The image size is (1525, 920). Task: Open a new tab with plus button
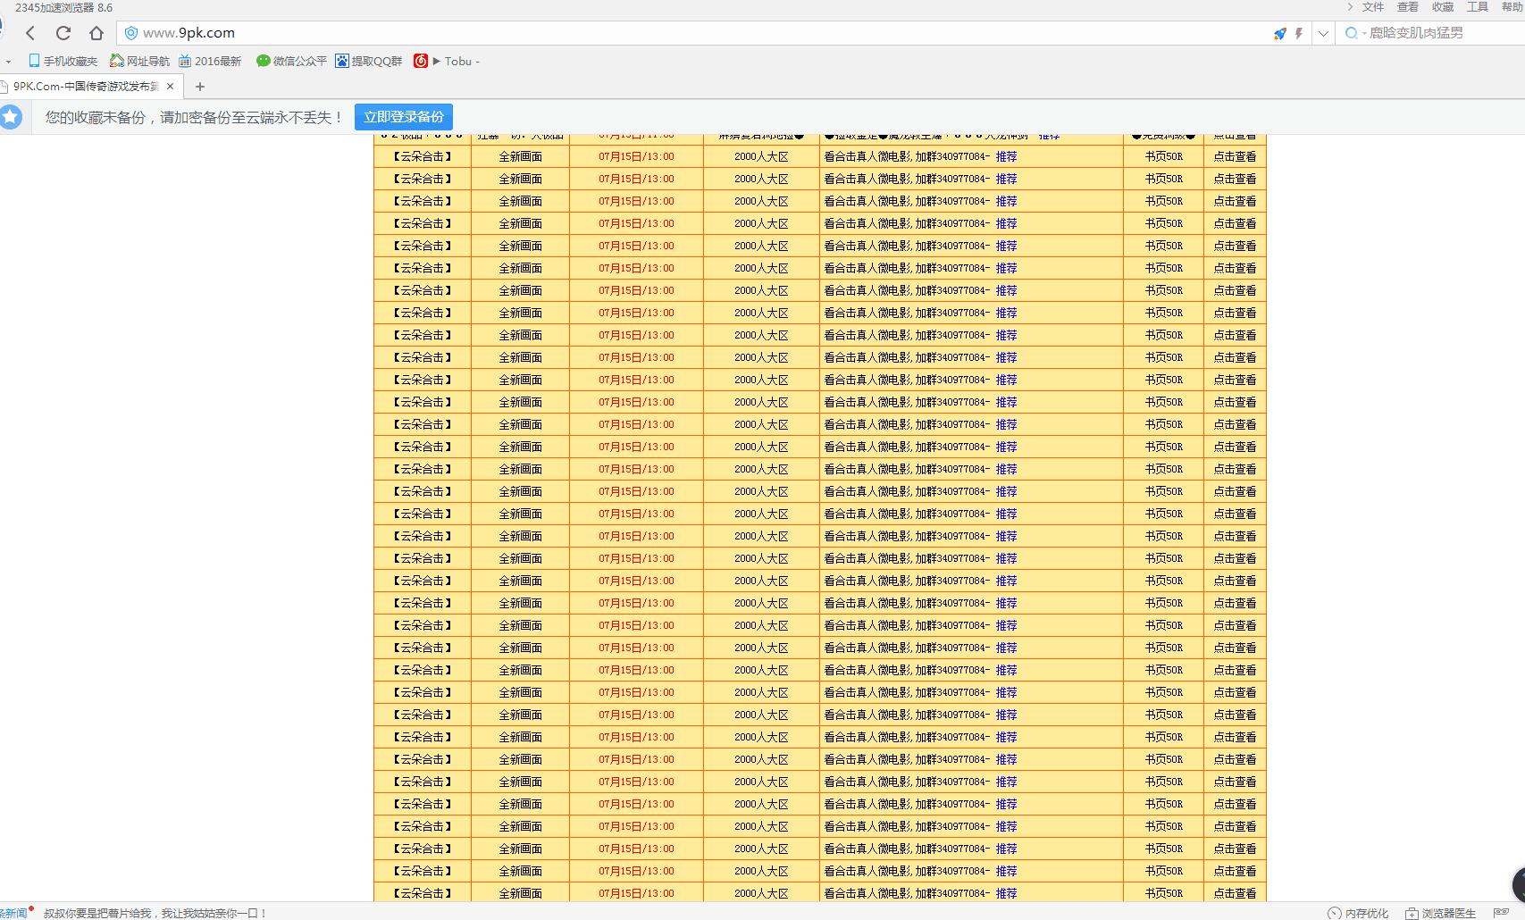tap(200, 87)
